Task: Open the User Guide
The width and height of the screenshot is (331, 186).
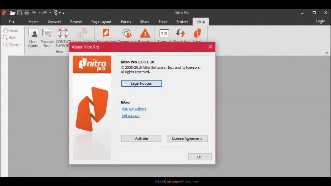Action: tap(33, 38)
